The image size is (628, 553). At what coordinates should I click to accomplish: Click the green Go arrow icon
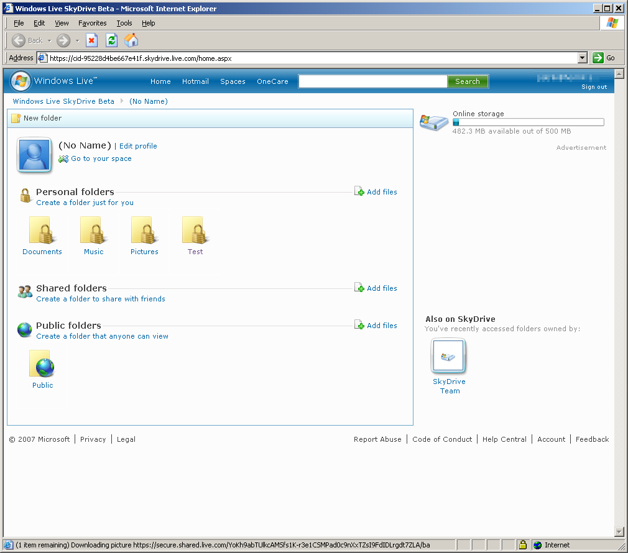pos(598,58)
